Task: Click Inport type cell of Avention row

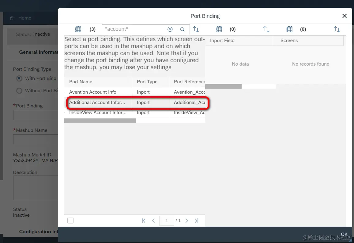Action: coord(151,92)
